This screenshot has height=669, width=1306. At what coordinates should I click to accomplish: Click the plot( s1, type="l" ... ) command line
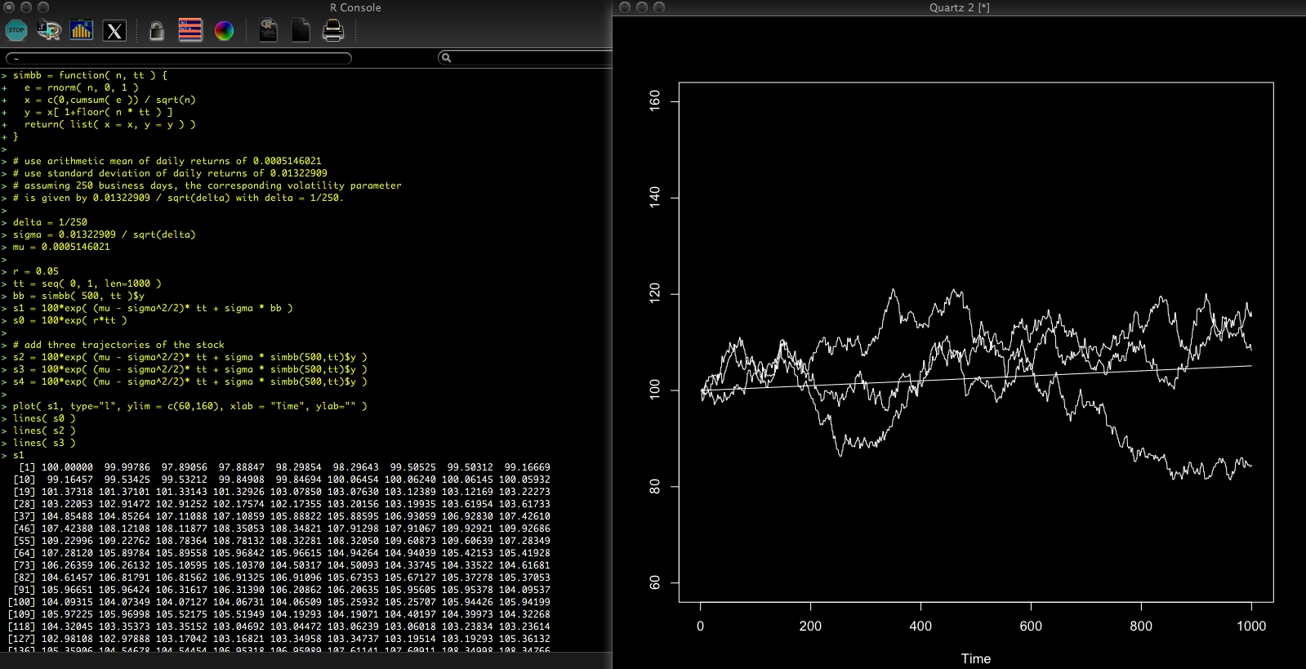coord(189,406)
